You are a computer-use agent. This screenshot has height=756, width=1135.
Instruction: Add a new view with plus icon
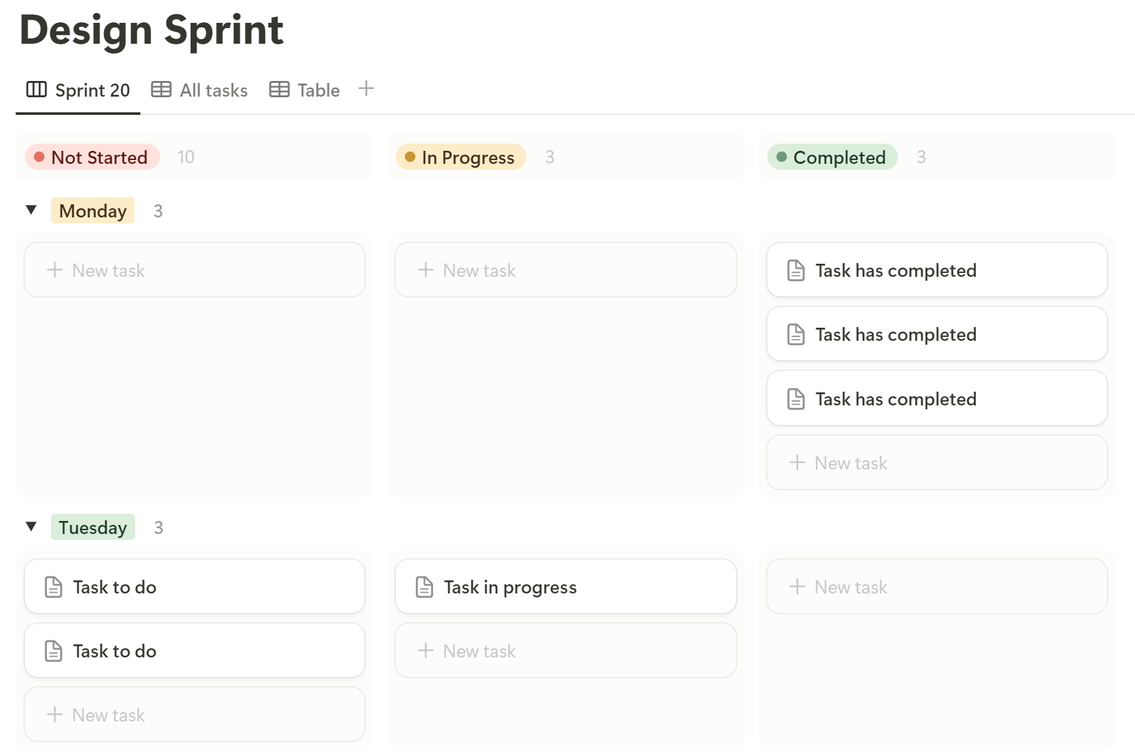366,88
